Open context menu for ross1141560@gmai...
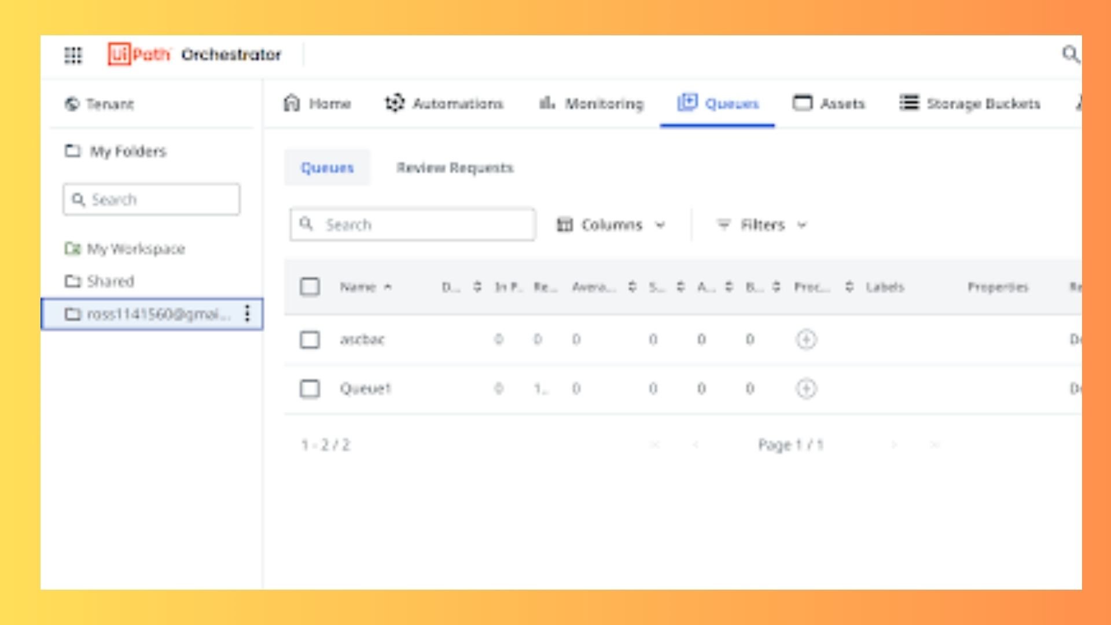 (248, 313)
